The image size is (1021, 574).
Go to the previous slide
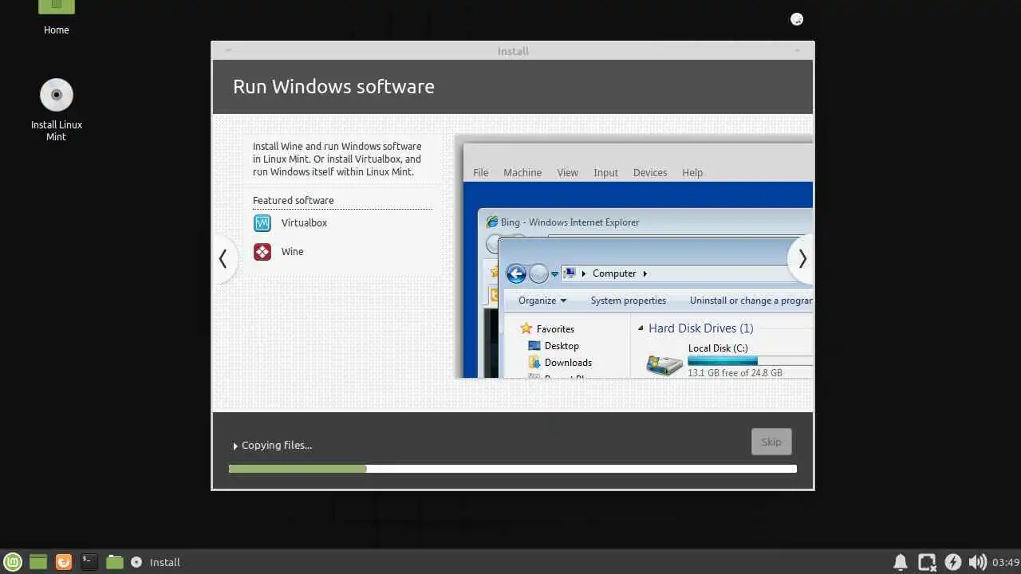click(x=223, y=259)
